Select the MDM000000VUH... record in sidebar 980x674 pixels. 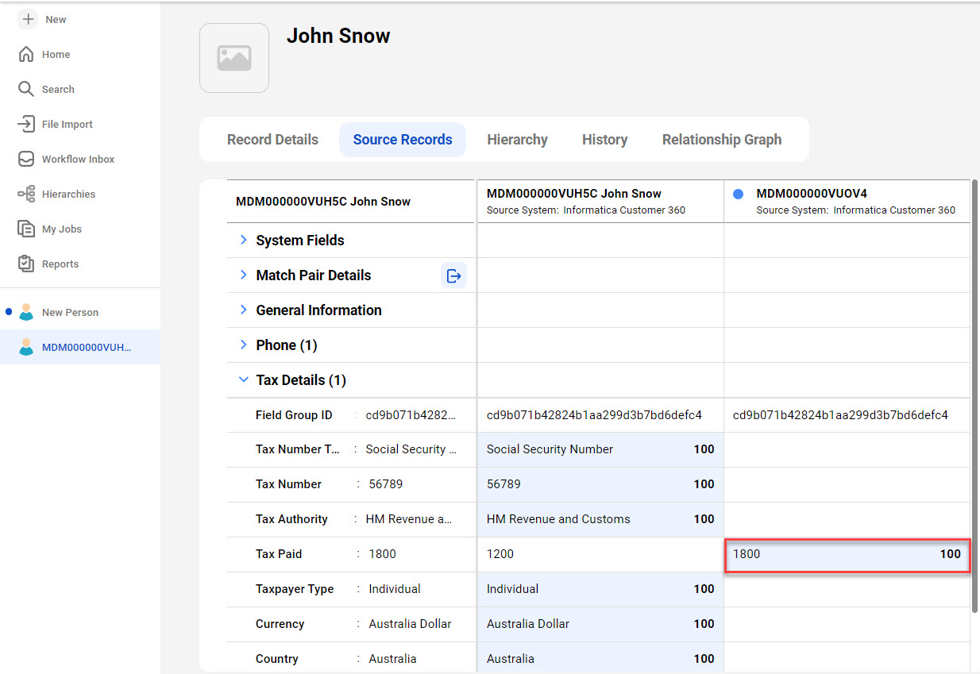[x=80, y=347]
